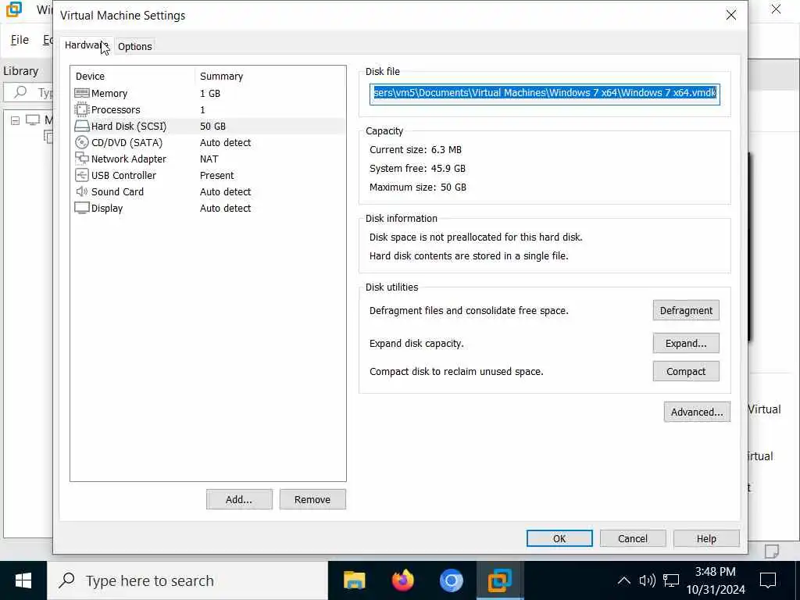Open the notification center icon
Viewport: 800px width, 600px height.
click(x=768, y=580)
